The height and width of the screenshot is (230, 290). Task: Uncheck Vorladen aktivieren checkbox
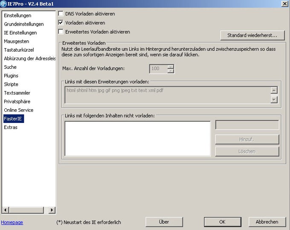pos(61,23)
